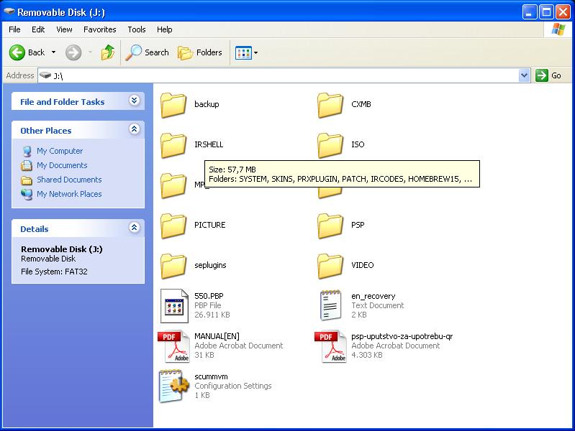Select the MANUAL[EN] PDF icon
The image size is (575, 431).
click(x=173, y=346)
